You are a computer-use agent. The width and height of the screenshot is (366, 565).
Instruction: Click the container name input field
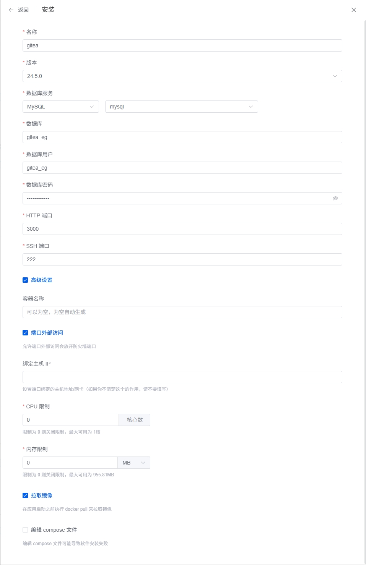[182, 312]
